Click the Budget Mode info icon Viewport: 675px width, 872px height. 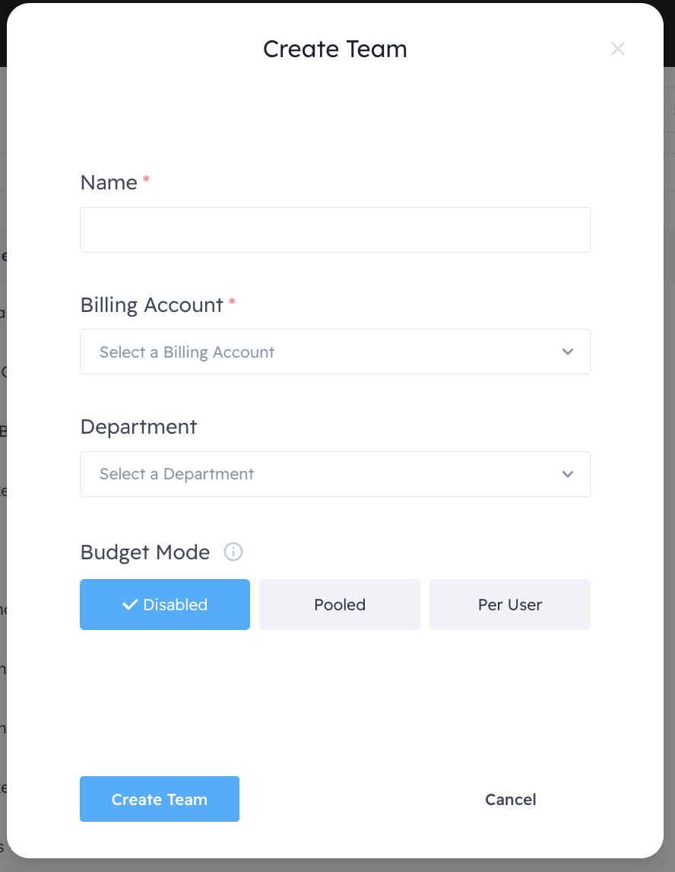tap(234, 552)
